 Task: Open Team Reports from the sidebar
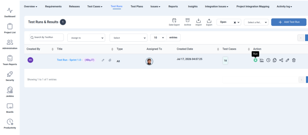[10, 60]
